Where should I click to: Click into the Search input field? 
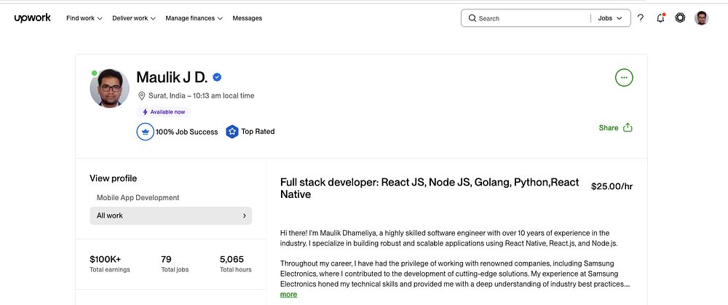pyautogui.click(x=531, y=18)
